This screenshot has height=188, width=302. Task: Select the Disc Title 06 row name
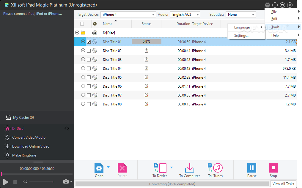(112, 86)
